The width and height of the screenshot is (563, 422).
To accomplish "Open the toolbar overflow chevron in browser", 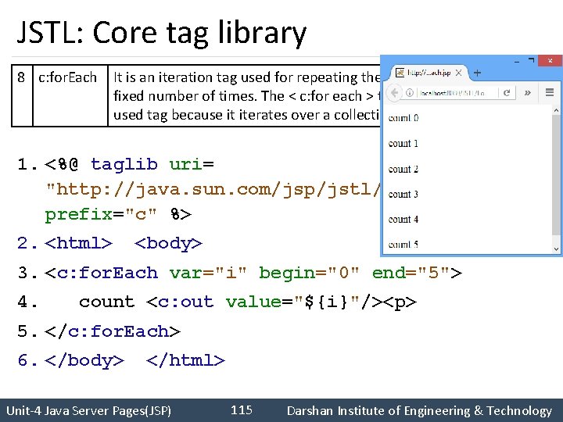I will (x=528, y=93).
